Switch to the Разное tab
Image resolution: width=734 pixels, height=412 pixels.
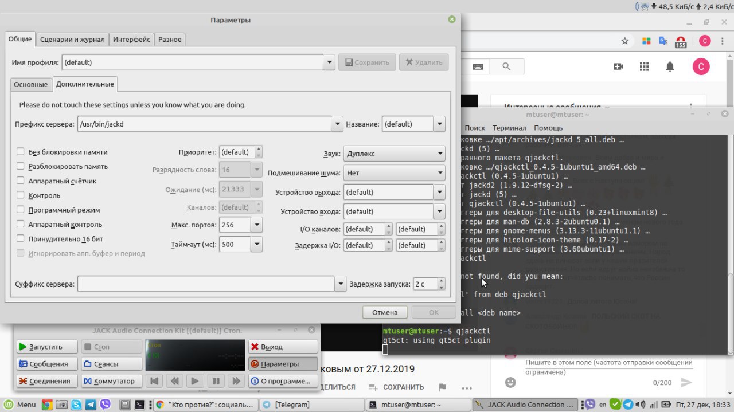coord(170,40)
